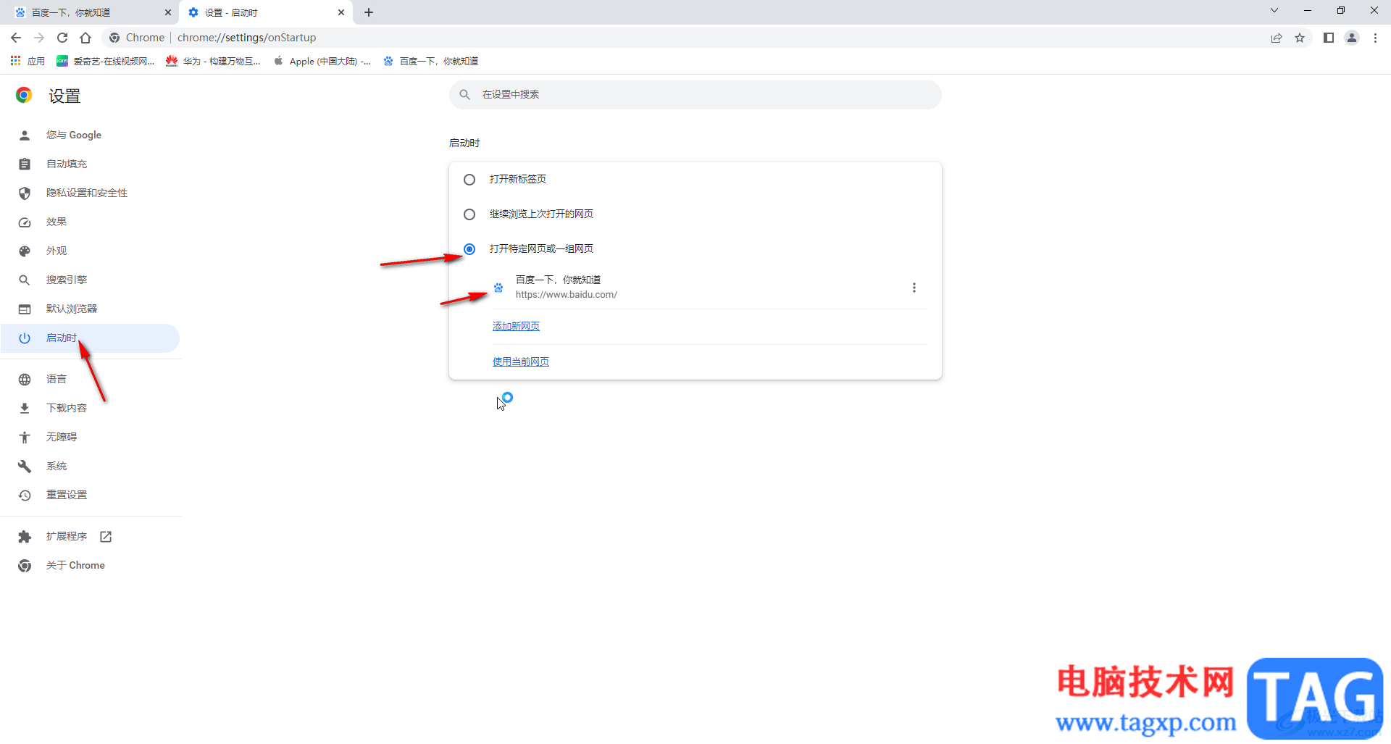
Task: Open 搜索引擎 settings section
Action: [x=90, y=280]
